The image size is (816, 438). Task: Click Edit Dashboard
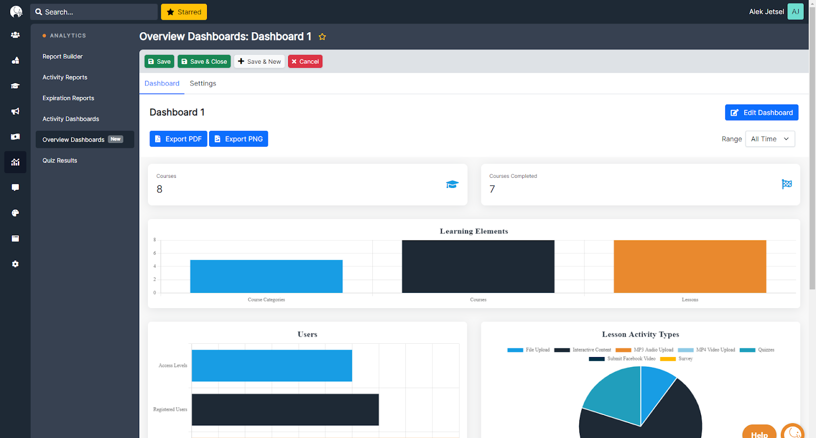click(x=761, y=113)
